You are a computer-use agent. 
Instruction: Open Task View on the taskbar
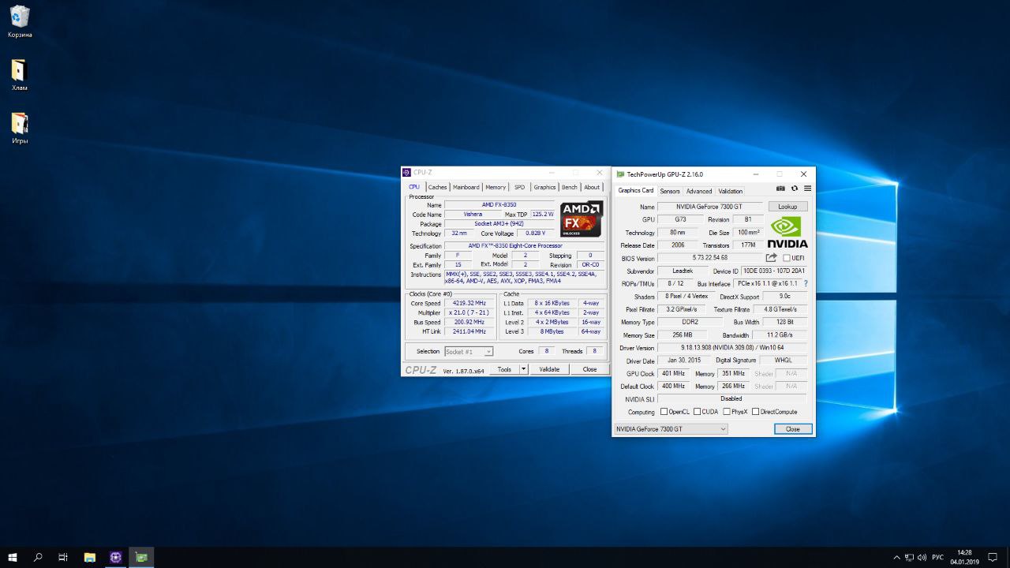pos(63,557)
